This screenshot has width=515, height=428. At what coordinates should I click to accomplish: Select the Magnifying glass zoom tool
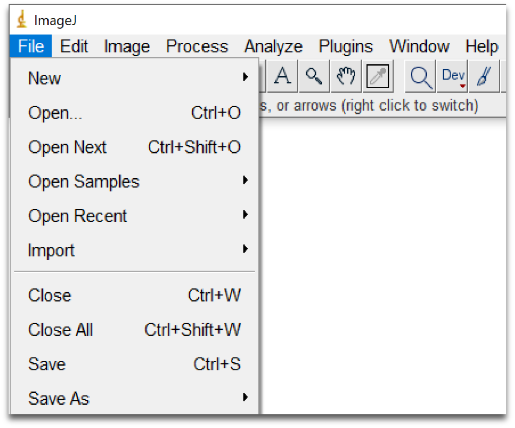[x=314, y=77]
